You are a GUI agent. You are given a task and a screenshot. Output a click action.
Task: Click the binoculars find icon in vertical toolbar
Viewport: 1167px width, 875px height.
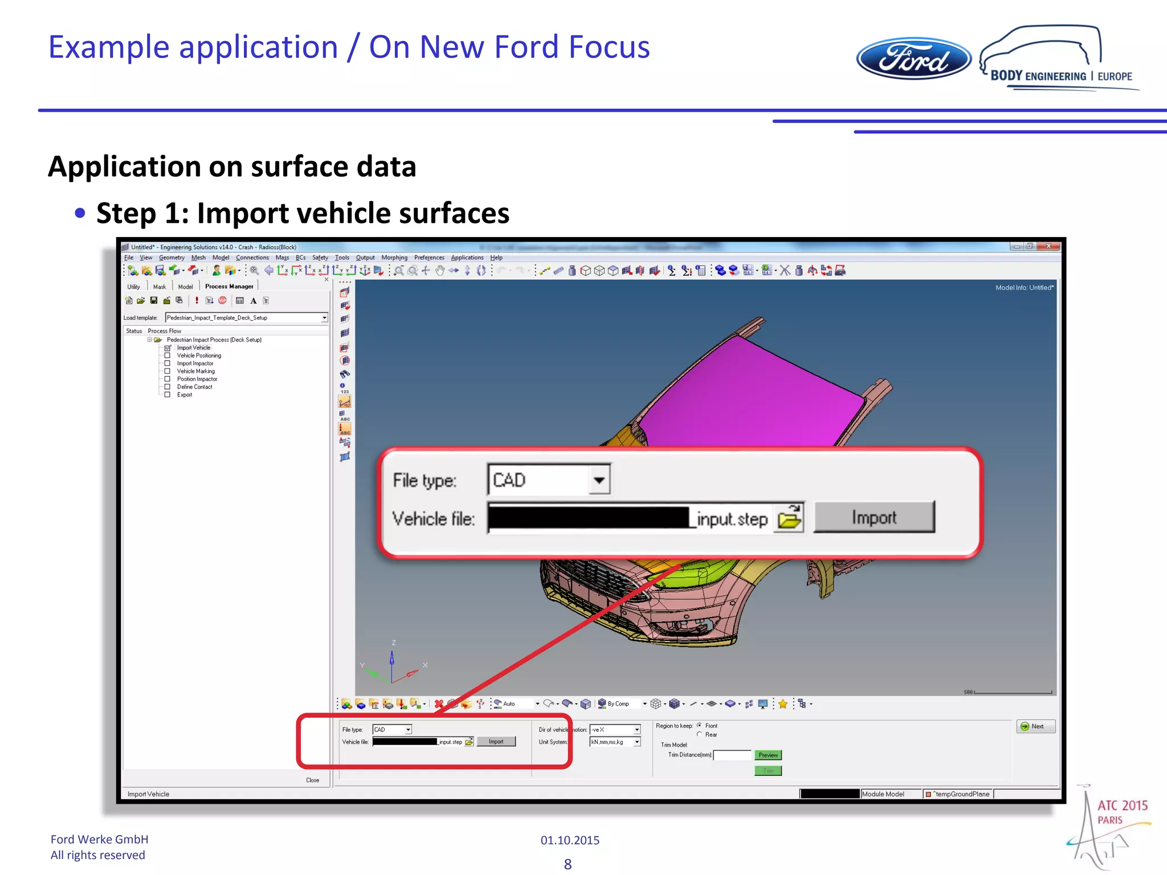[x=345, y=374]
